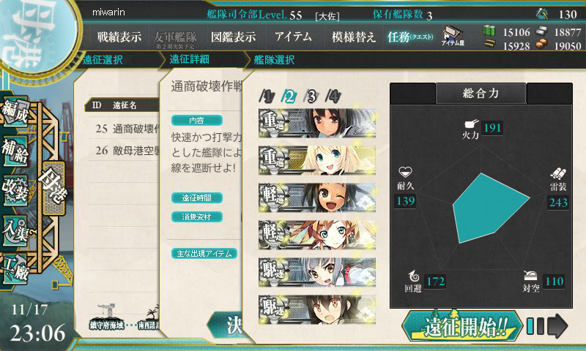Select fleet number 4

(333, 97)
